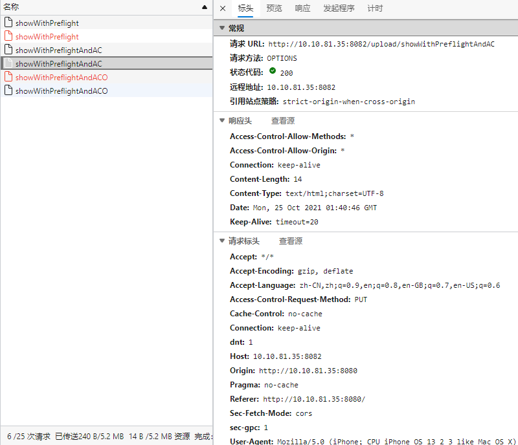Switch to the 预览 tab
The height and width of the screenshot is (445, 518).
[x=274, y=8]
